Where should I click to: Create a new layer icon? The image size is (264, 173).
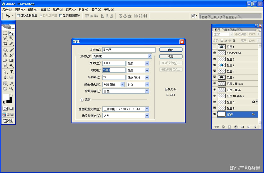(x=249, y=127)
